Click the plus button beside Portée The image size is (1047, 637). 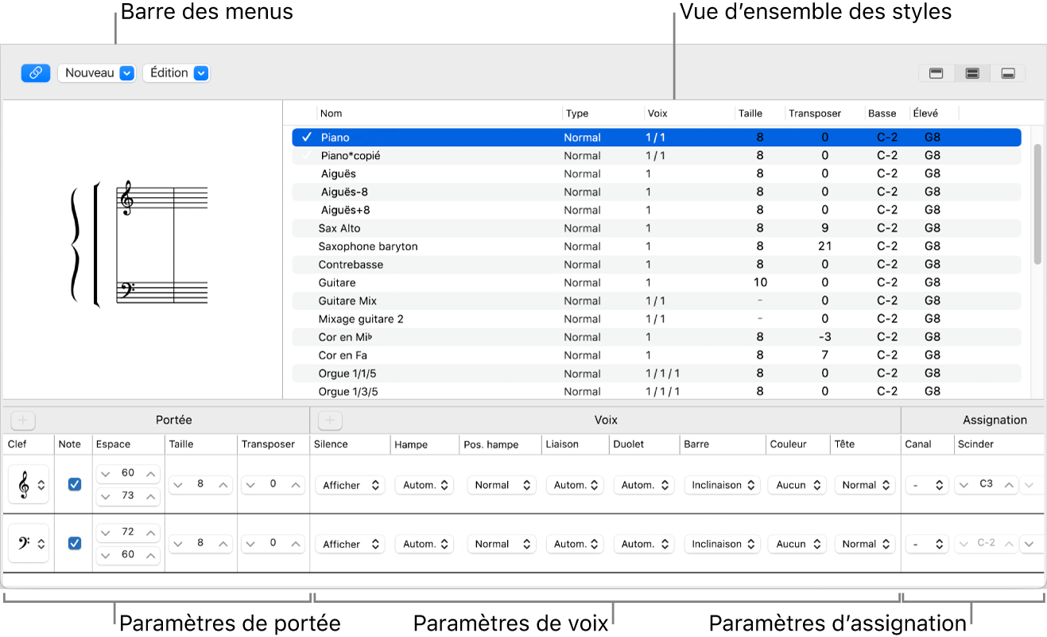click(x=23, y=420)
